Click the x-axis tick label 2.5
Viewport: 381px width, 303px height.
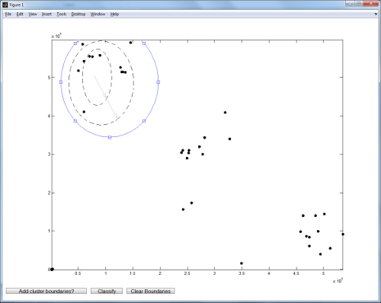(187, 273)
